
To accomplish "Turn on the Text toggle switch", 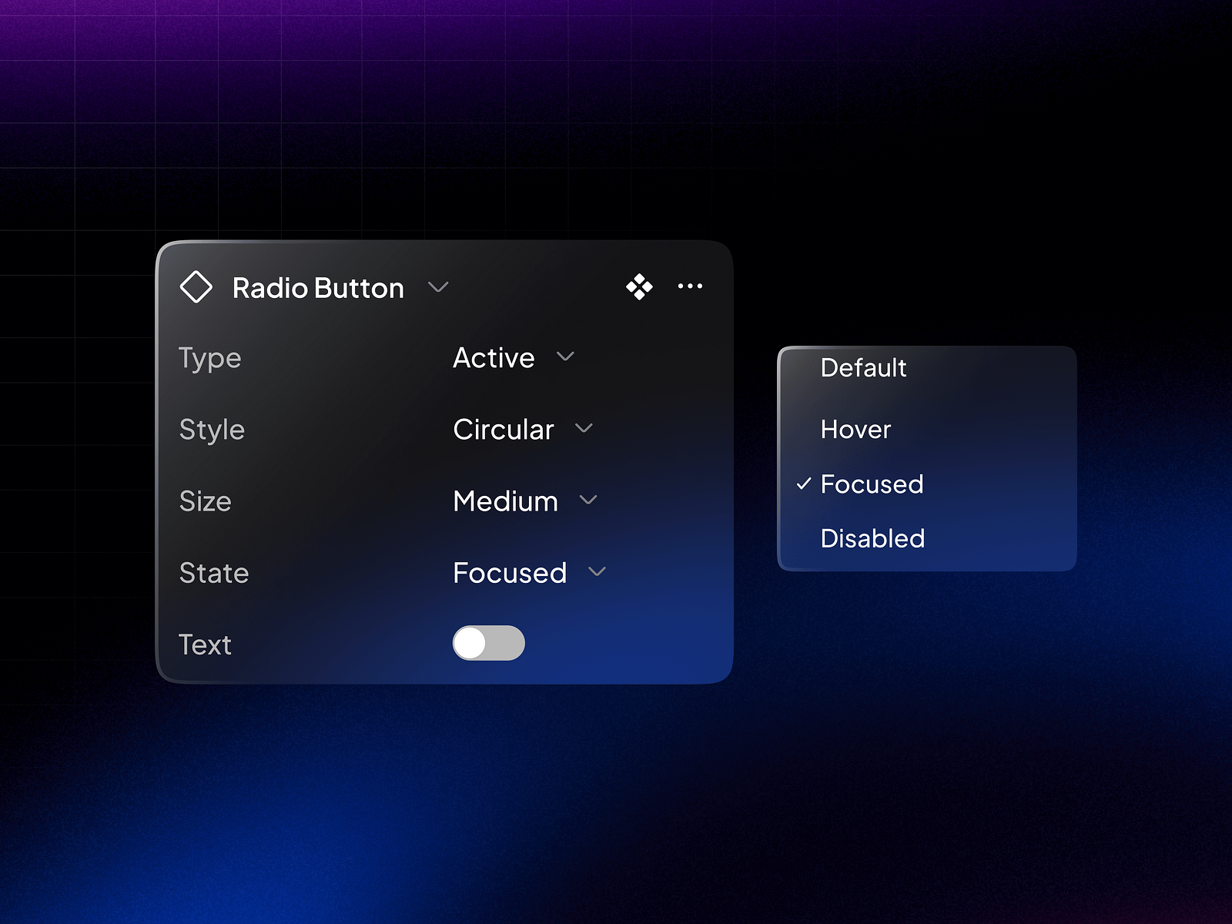I will coord(487,643).
